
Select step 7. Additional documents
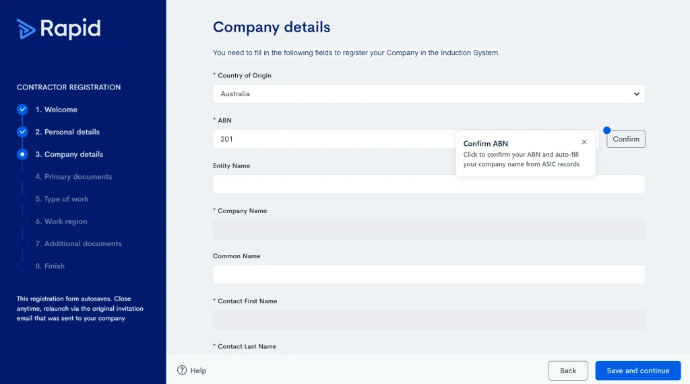click(x=78, y=243)
